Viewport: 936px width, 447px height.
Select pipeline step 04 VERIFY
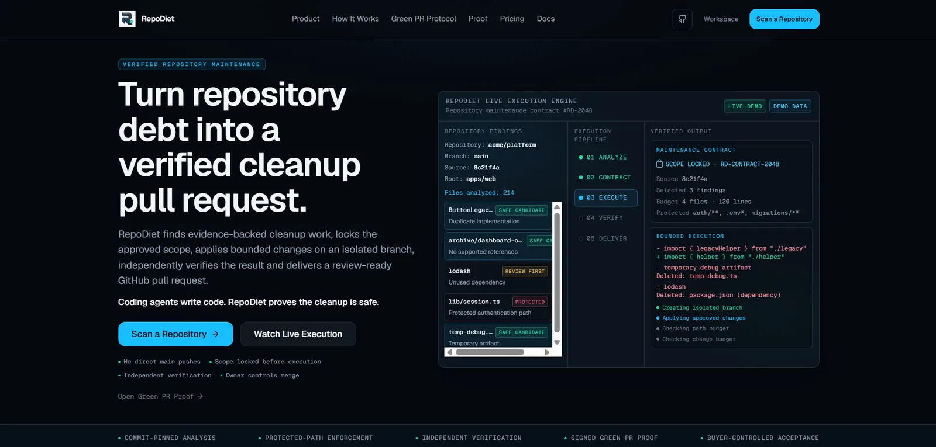pos(605,218)
